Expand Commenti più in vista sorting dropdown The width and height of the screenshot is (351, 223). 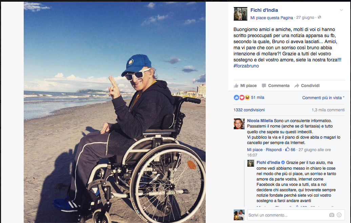(x=323, y=98)
